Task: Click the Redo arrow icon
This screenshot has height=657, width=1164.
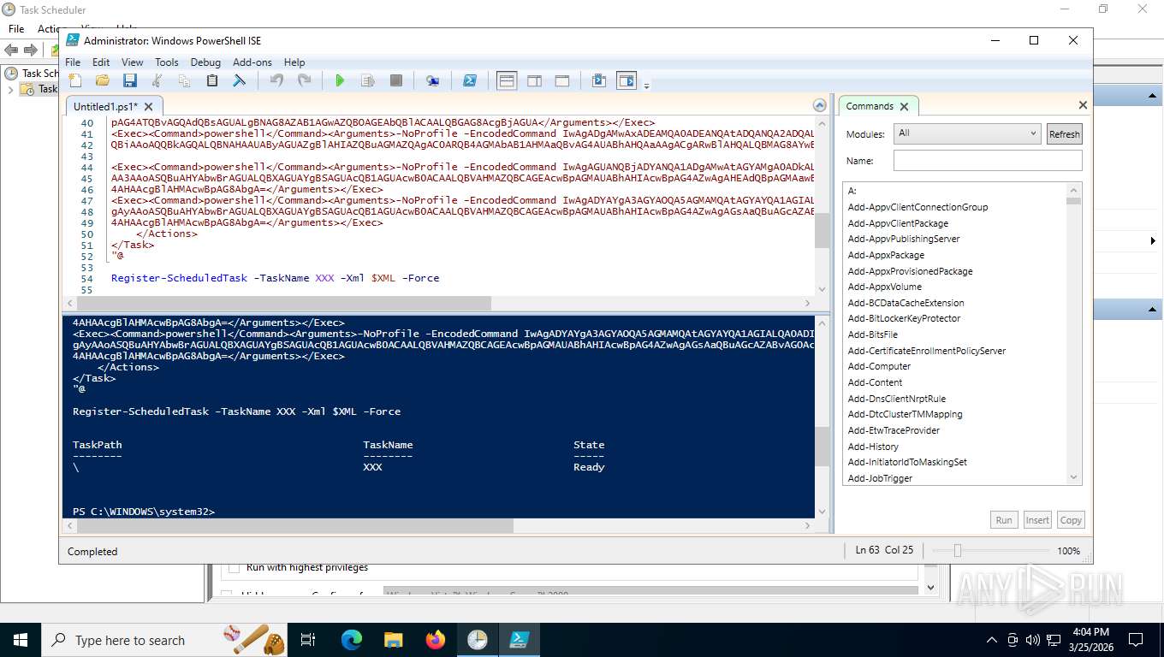Action: pyautogui.click(x=304, y=80)
